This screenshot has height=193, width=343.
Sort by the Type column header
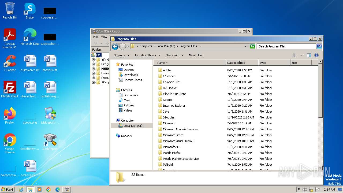tap(274, 63)
